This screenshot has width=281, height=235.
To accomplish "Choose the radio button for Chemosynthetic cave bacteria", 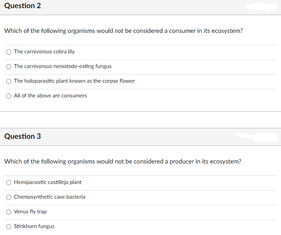I will (x=9, y=197).
